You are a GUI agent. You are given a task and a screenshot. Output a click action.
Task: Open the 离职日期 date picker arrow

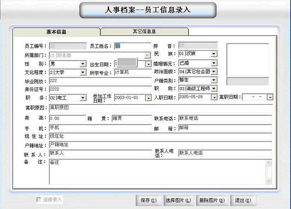[x=270, y=97]
